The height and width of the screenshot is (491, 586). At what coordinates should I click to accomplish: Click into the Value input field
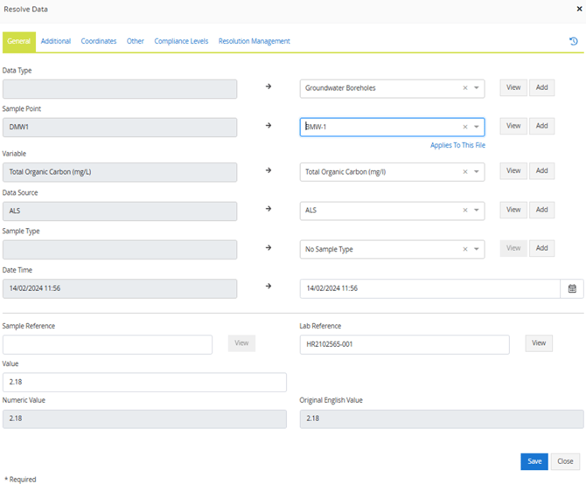click(x=144, y=383)
